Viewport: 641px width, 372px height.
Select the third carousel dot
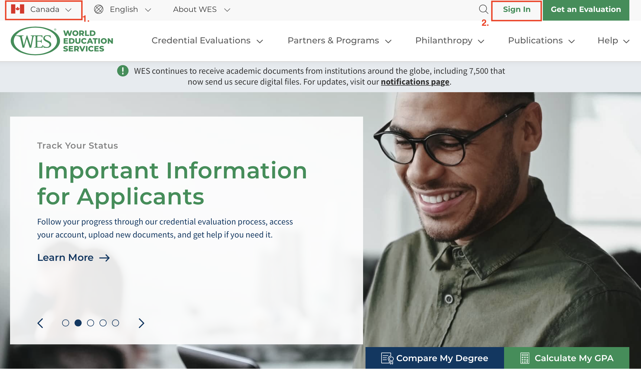point(91,323)
